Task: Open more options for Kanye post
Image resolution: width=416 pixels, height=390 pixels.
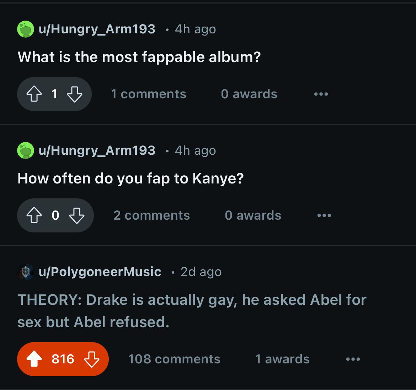Action: click(x=324, y=216)
